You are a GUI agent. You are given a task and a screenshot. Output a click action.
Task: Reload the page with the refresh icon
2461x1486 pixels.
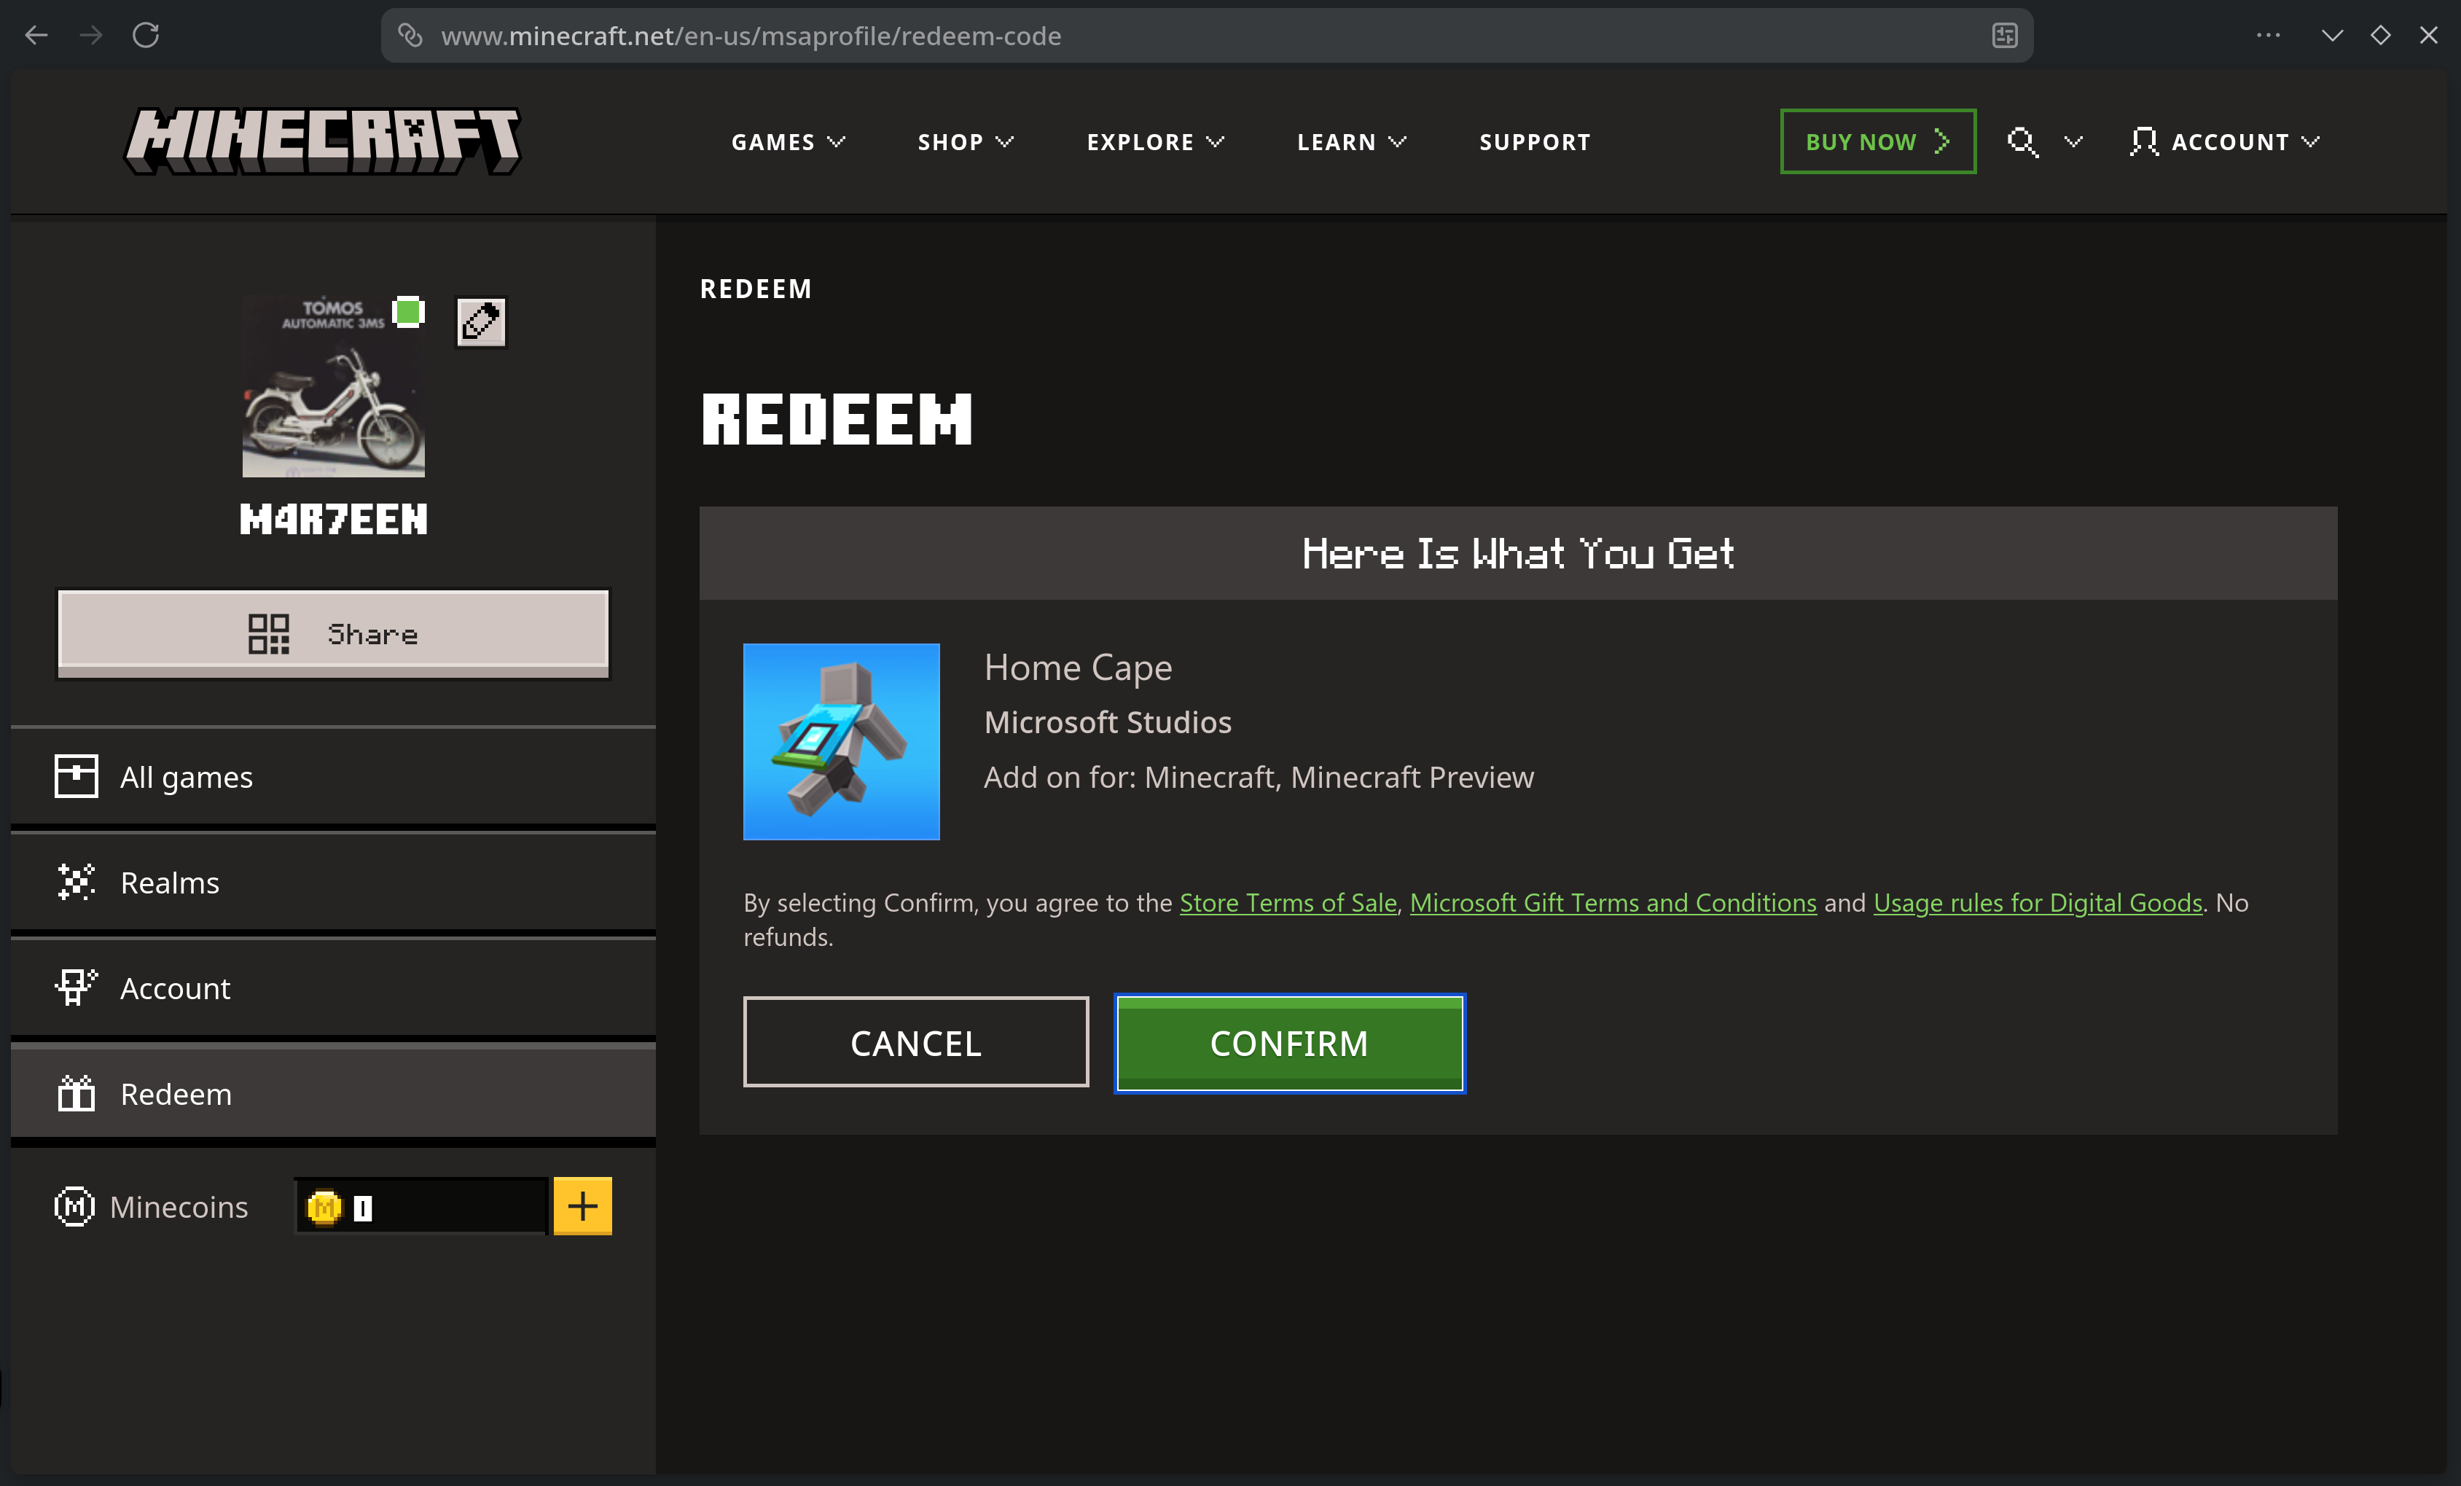pyautogui.click(x=146, y=36)
